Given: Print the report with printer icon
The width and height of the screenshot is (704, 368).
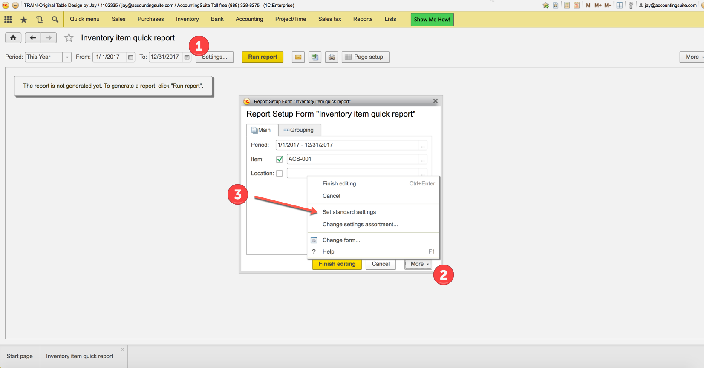Looking at the screenshot, I should [332, 57].
